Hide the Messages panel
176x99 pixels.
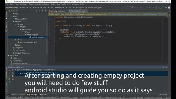click(166, 67)
